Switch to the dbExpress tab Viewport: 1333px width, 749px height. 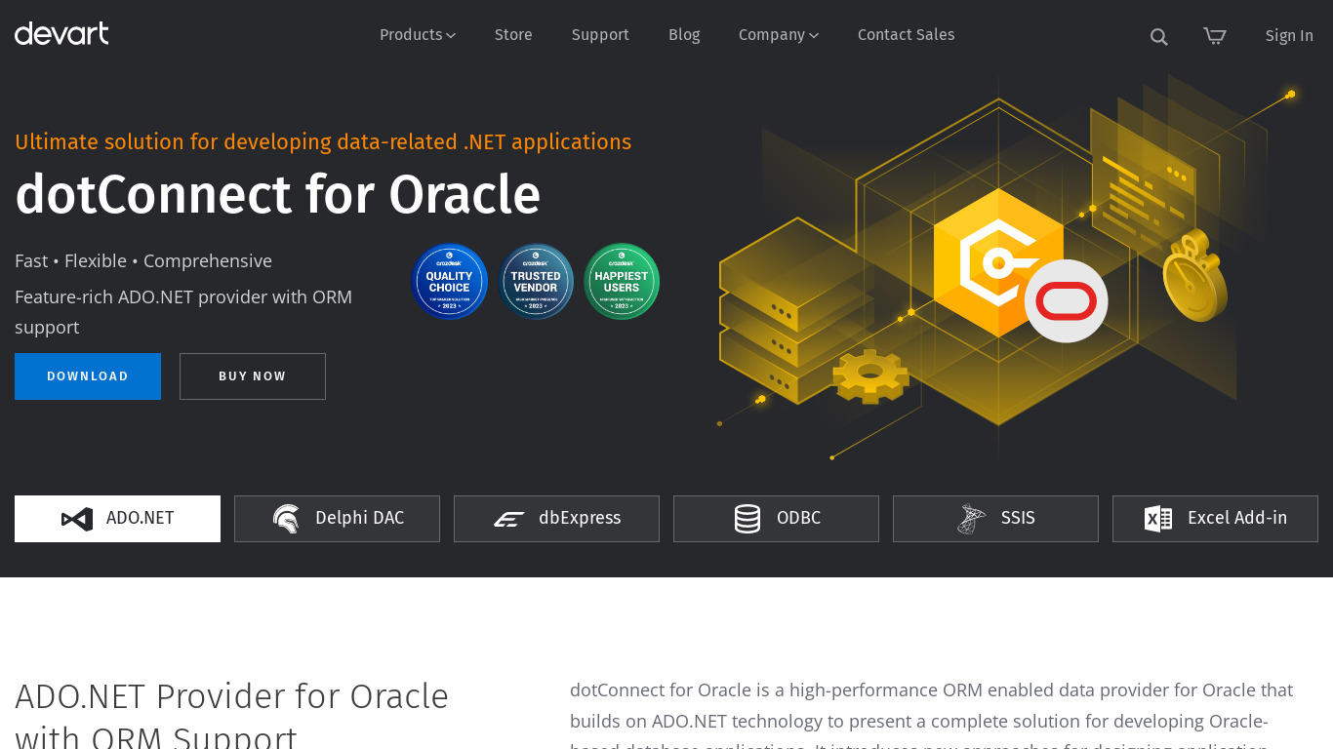tap(556, 519)
